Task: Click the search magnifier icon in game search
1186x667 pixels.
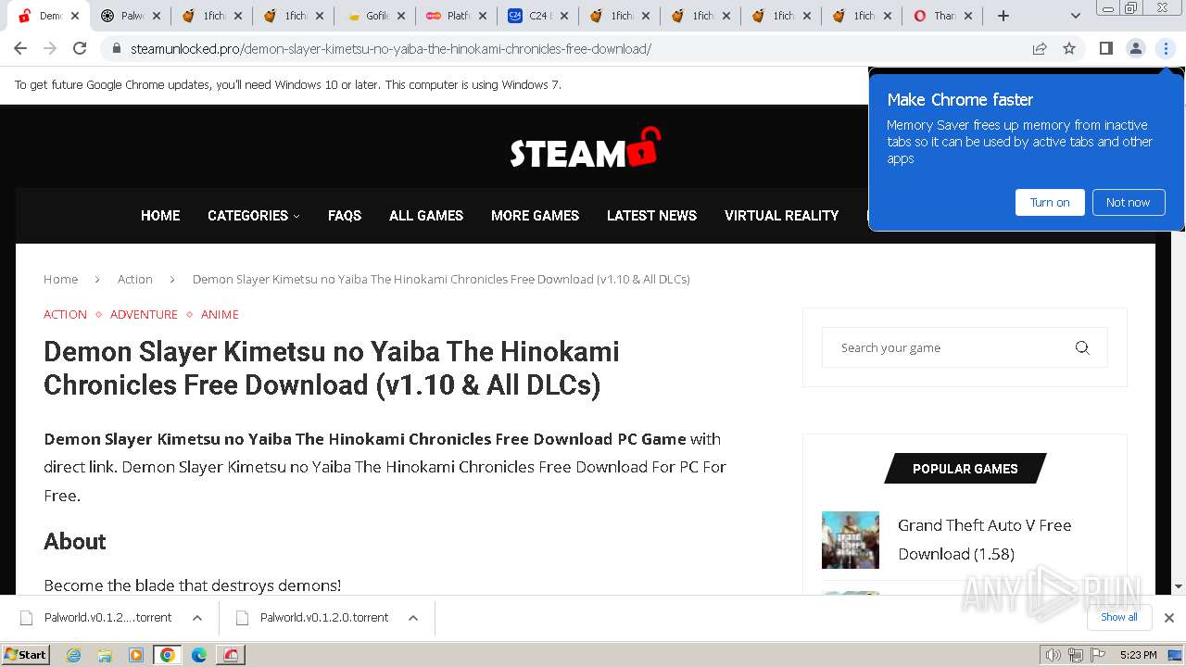Action: point(1081,347)
